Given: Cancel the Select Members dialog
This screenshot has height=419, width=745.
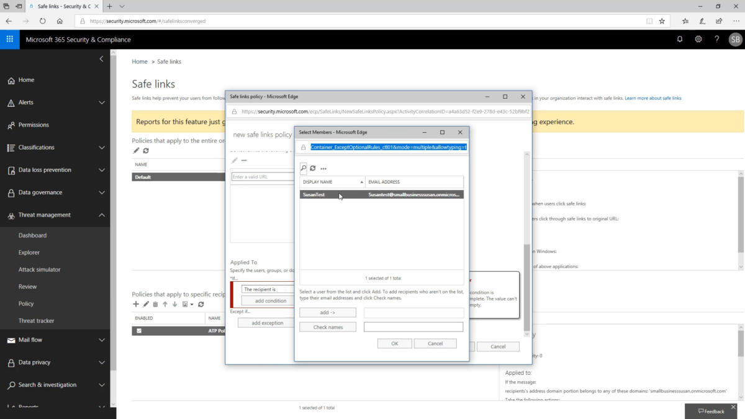Looking at the screenshot, I should (x=435, y=343).
